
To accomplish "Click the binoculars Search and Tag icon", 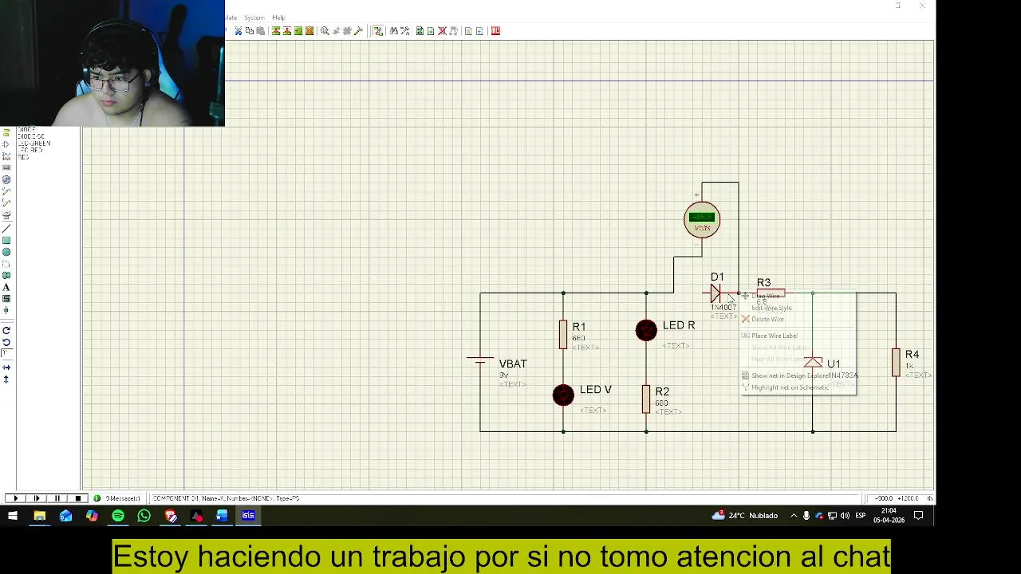I will click(x=394, y=31).
